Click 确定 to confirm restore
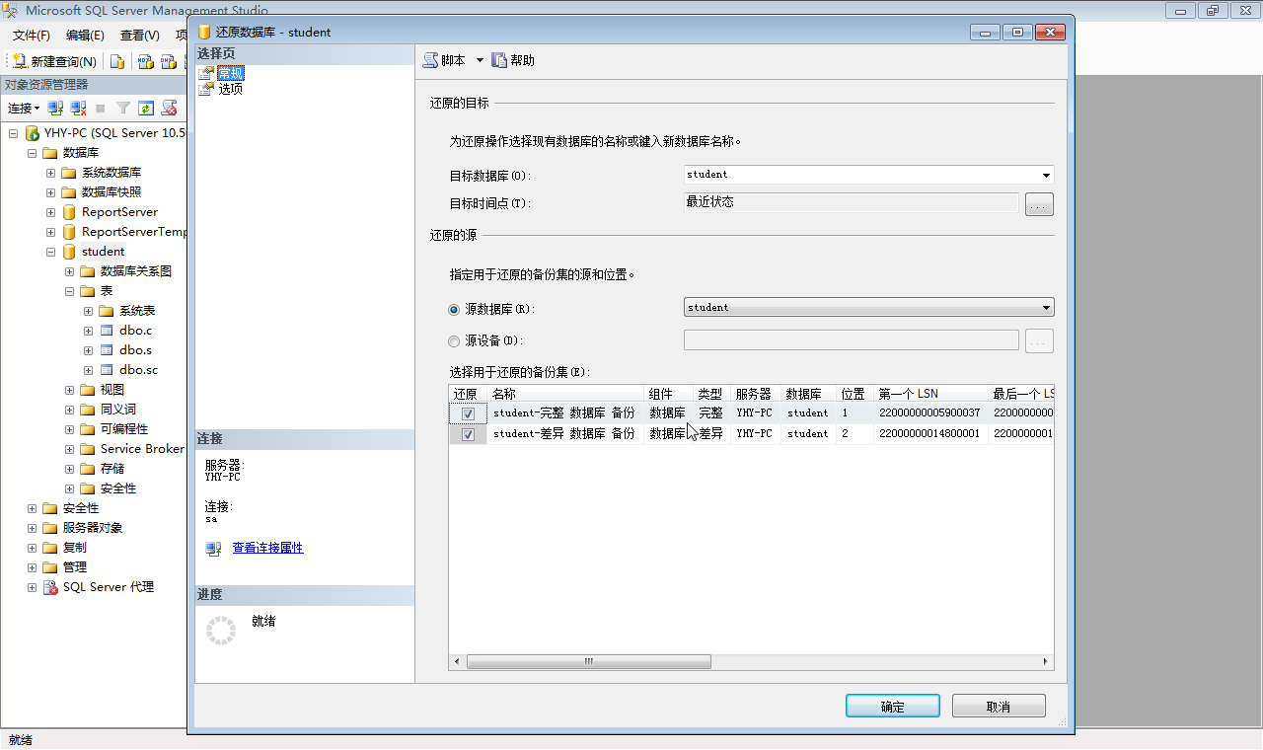The image size is (1263, 750). (892, 707)
